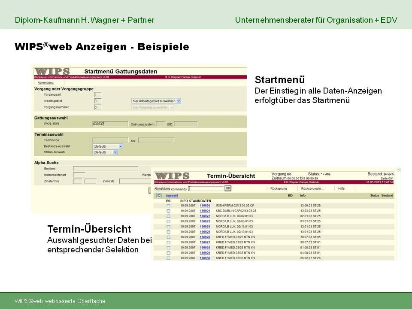Open the entry link 166922
Image resolution: width=412 pixels, height=309 pixels.
(205, 216)
